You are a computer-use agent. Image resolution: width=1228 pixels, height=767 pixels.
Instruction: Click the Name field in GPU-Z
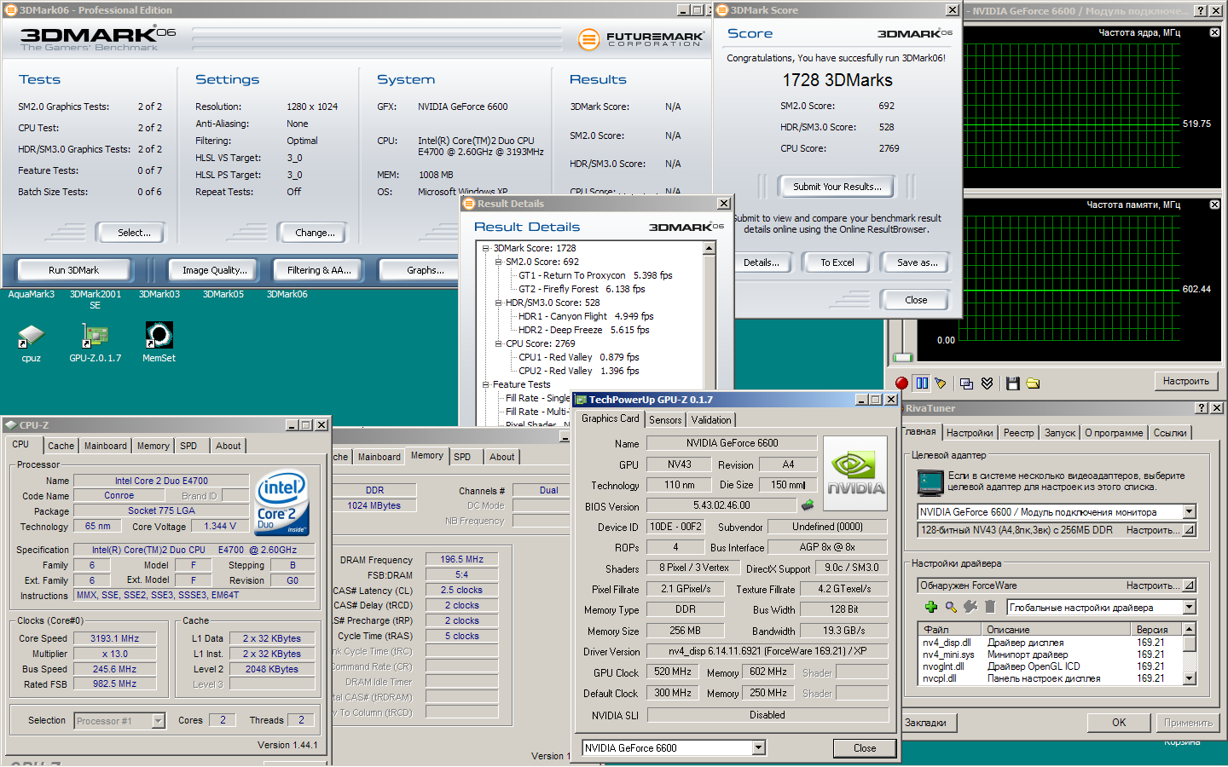[x=732, y=443]
